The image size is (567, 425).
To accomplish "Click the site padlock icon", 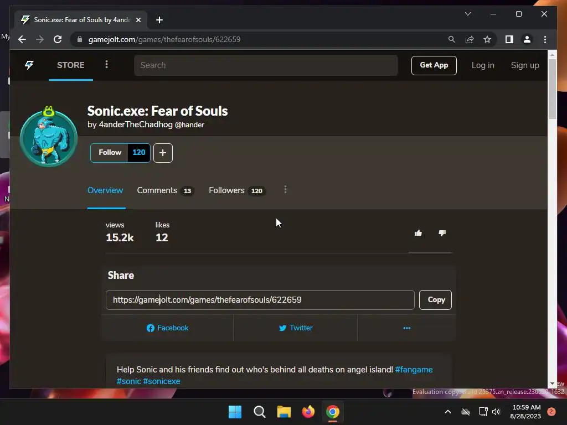I will [x=80, y=39].
